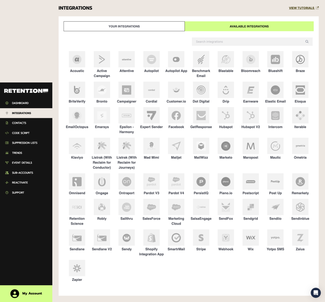Viewport: 325px width, 302px height.
Task: Click the SalesForce cloud icon
Action: pos(151,207)
